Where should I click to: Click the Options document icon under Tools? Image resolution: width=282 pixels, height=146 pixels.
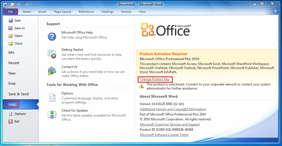52,97
